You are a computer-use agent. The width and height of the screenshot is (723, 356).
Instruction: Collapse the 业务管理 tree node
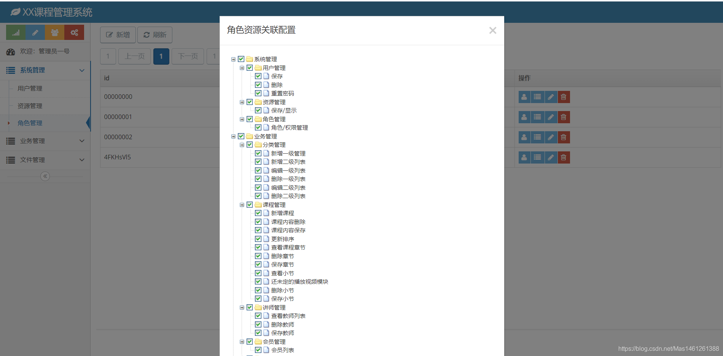point(233,137)
